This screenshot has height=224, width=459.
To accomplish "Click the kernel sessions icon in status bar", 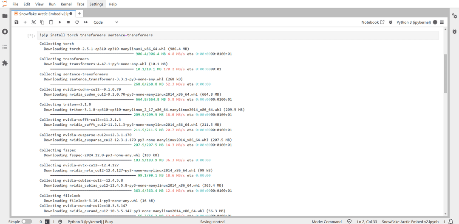I will pyautogui.click(x=60, y=221).
